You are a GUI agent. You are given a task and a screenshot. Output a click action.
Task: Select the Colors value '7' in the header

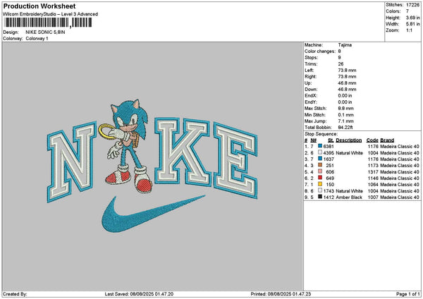click(x=407, y=11)
